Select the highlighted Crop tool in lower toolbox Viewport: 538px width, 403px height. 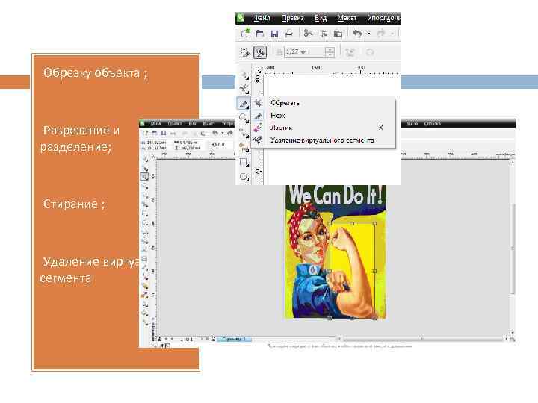[144, 176]
